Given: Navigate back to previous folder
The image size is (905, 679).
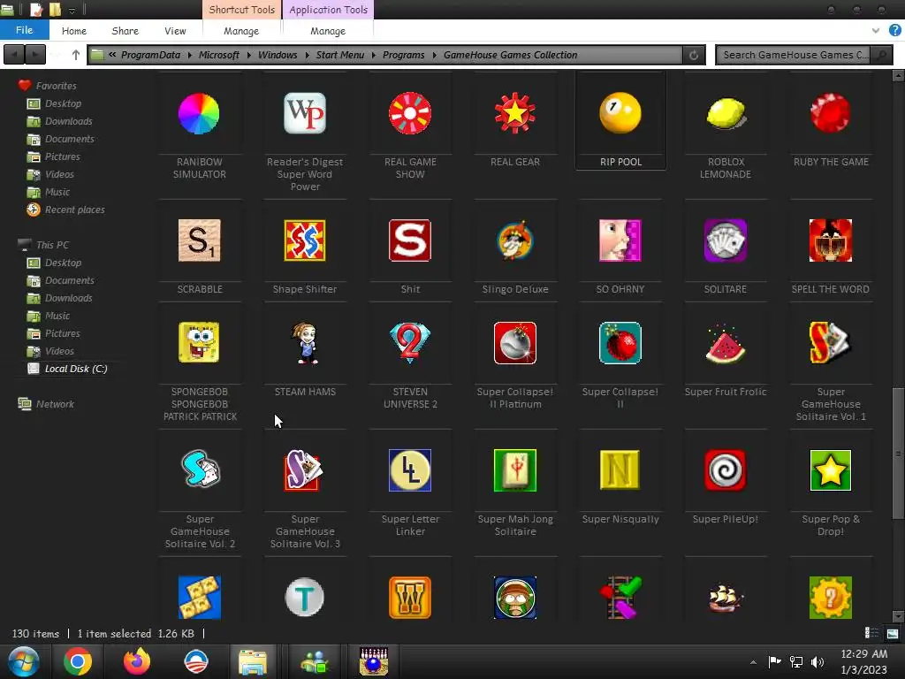Looking at the screenshot, I should (14, 55).
